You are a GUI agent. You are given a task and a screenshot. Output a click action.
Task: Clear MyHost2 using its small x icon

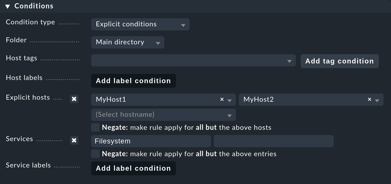tap(369, 99)
